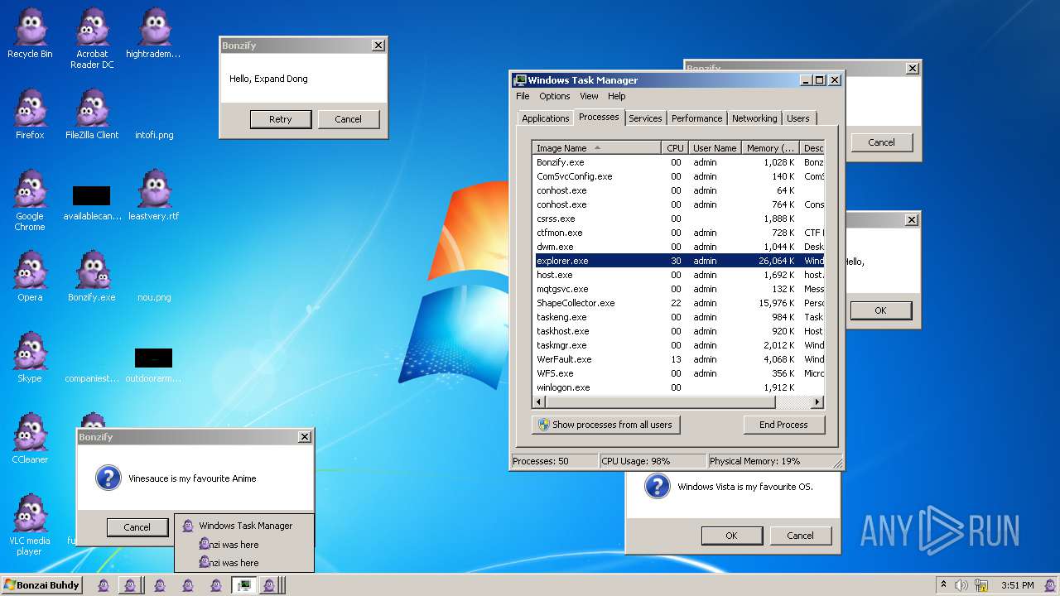Sort processes by CPU column header
The image size is (1060, 596).
(x=675, y=148)
